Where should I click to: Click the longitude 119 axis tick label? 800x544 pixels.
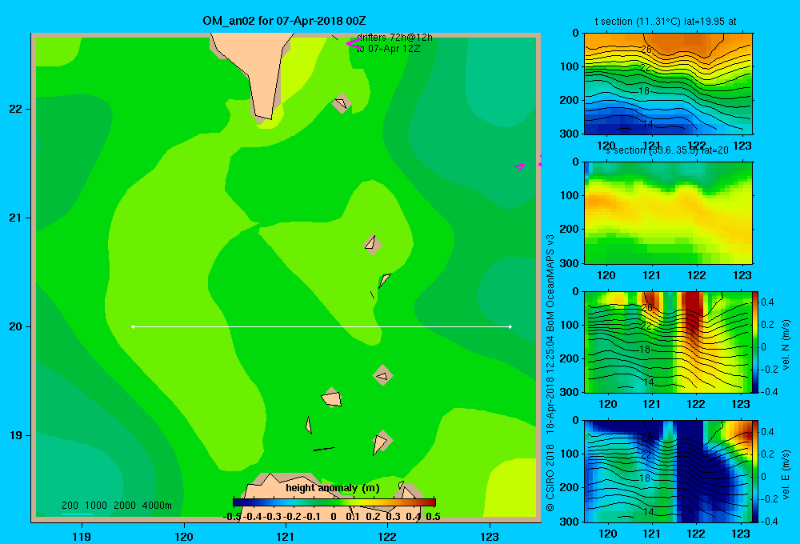(x=82, y=536)
